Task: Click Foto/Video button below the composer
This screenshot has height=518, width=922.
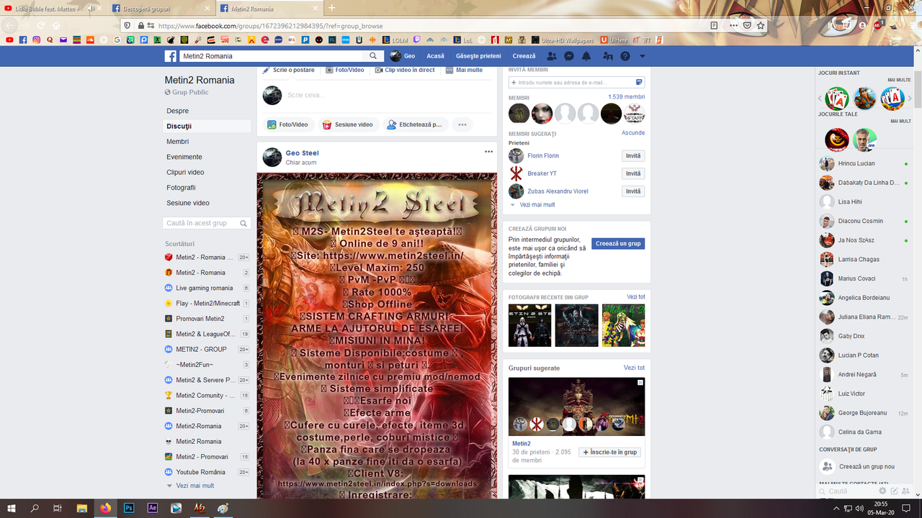Action: pos(287,124)
